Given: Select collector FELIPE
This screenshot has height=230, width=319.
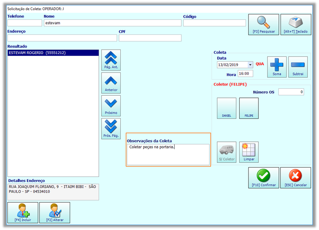Looking at the screenshot, I should 249,108.
